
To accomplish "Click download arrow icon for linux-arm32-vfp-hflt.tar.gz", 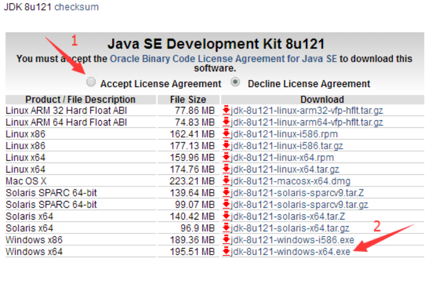I will pyautogui.click(x=226, y=110).
